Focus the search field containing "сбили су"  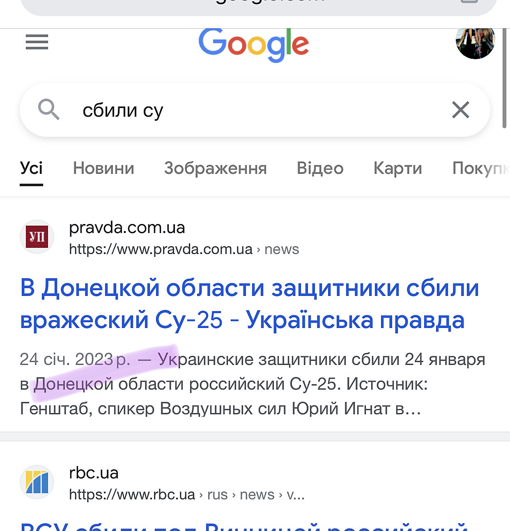[246, 110]
